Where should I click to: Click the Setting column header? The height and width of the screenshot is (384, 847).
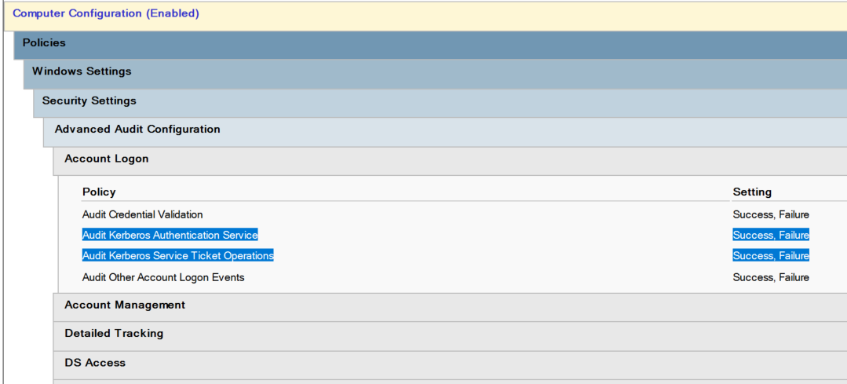coord(752,192)
